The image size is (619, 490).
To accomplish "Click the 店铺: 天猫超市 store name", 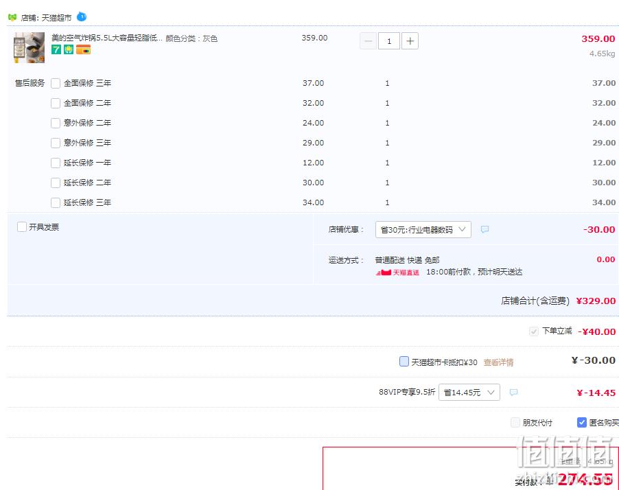I will [46, 18].
